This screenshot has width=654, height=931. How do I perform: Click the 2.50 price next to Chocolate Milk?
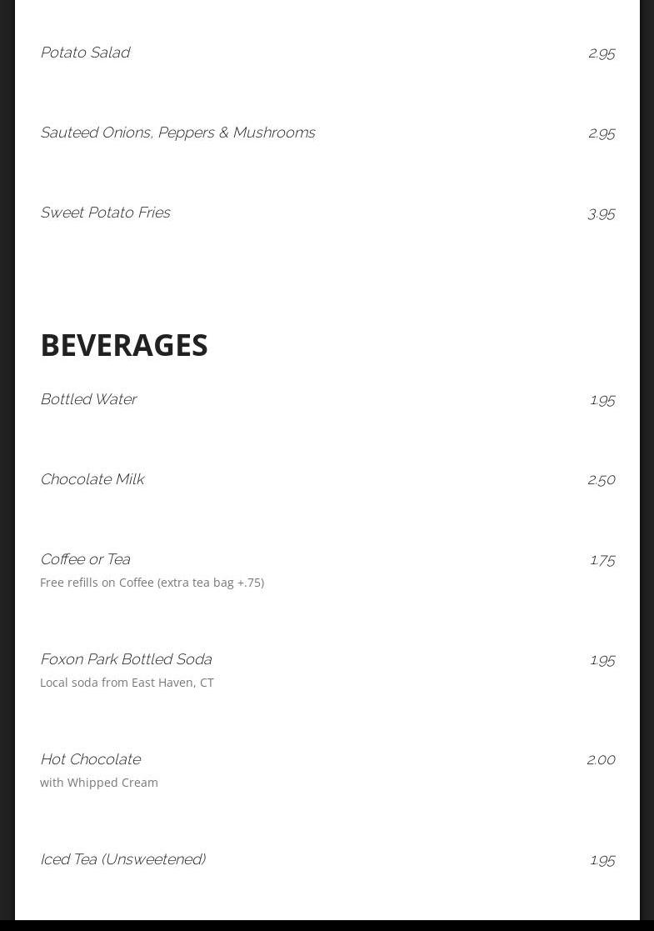(601, 479)
